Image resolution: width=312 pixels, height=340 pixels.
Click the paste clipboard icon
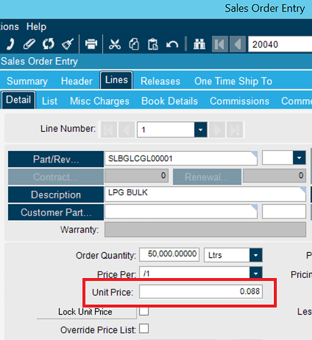pos(153,44)
